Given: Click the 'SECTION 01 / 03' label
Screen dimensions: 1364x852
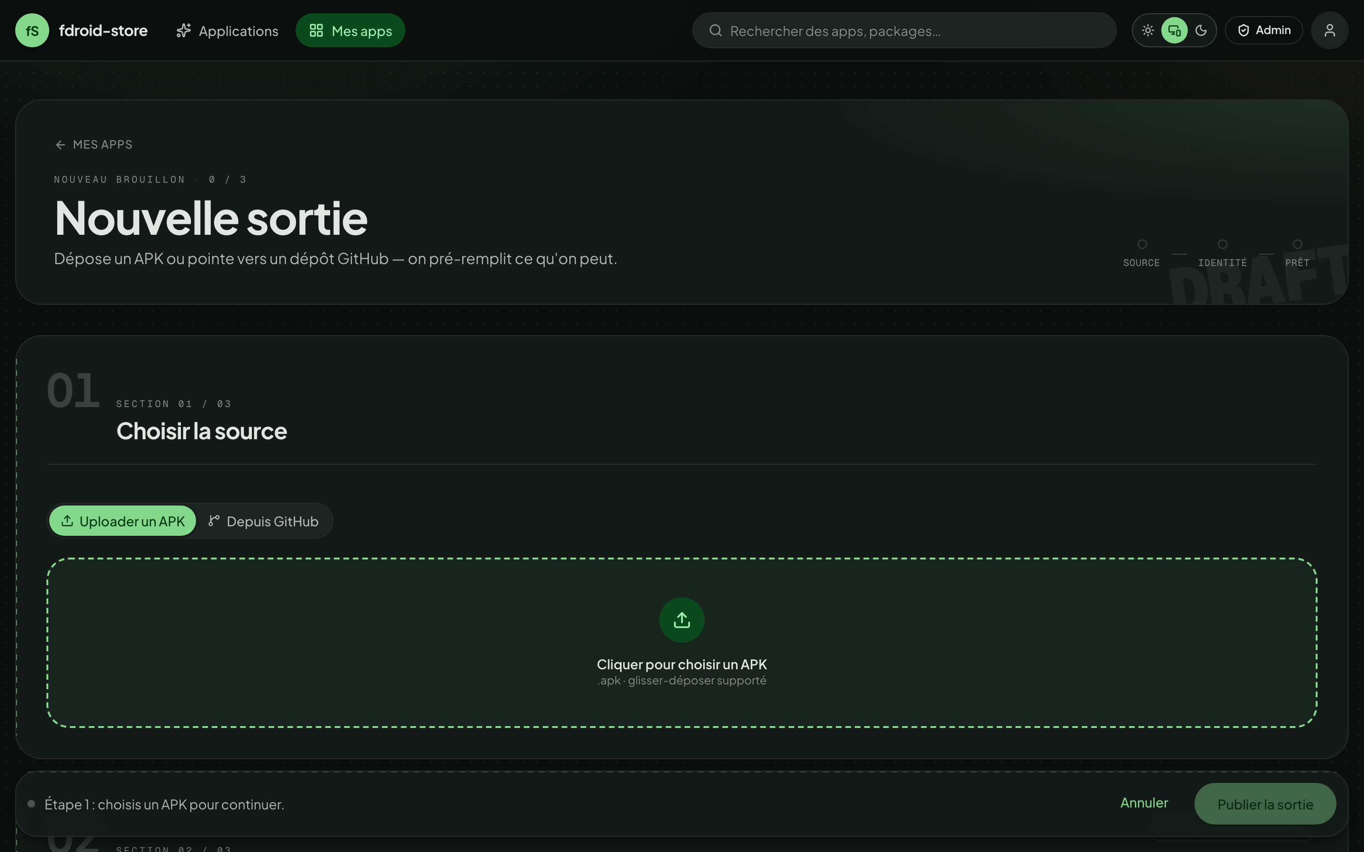Looking at the screenshot, I should pyautogui.click(x=174, y=404).
